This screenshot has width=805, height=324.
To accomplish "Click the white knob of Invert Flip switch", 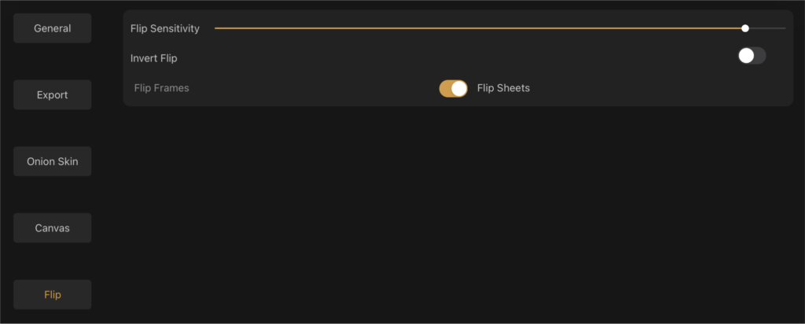I will 746,56.
